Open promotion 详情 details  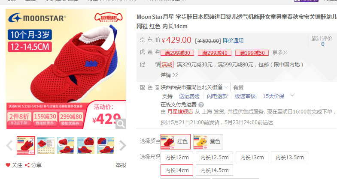pyautogui.click(x=169, y=75)
